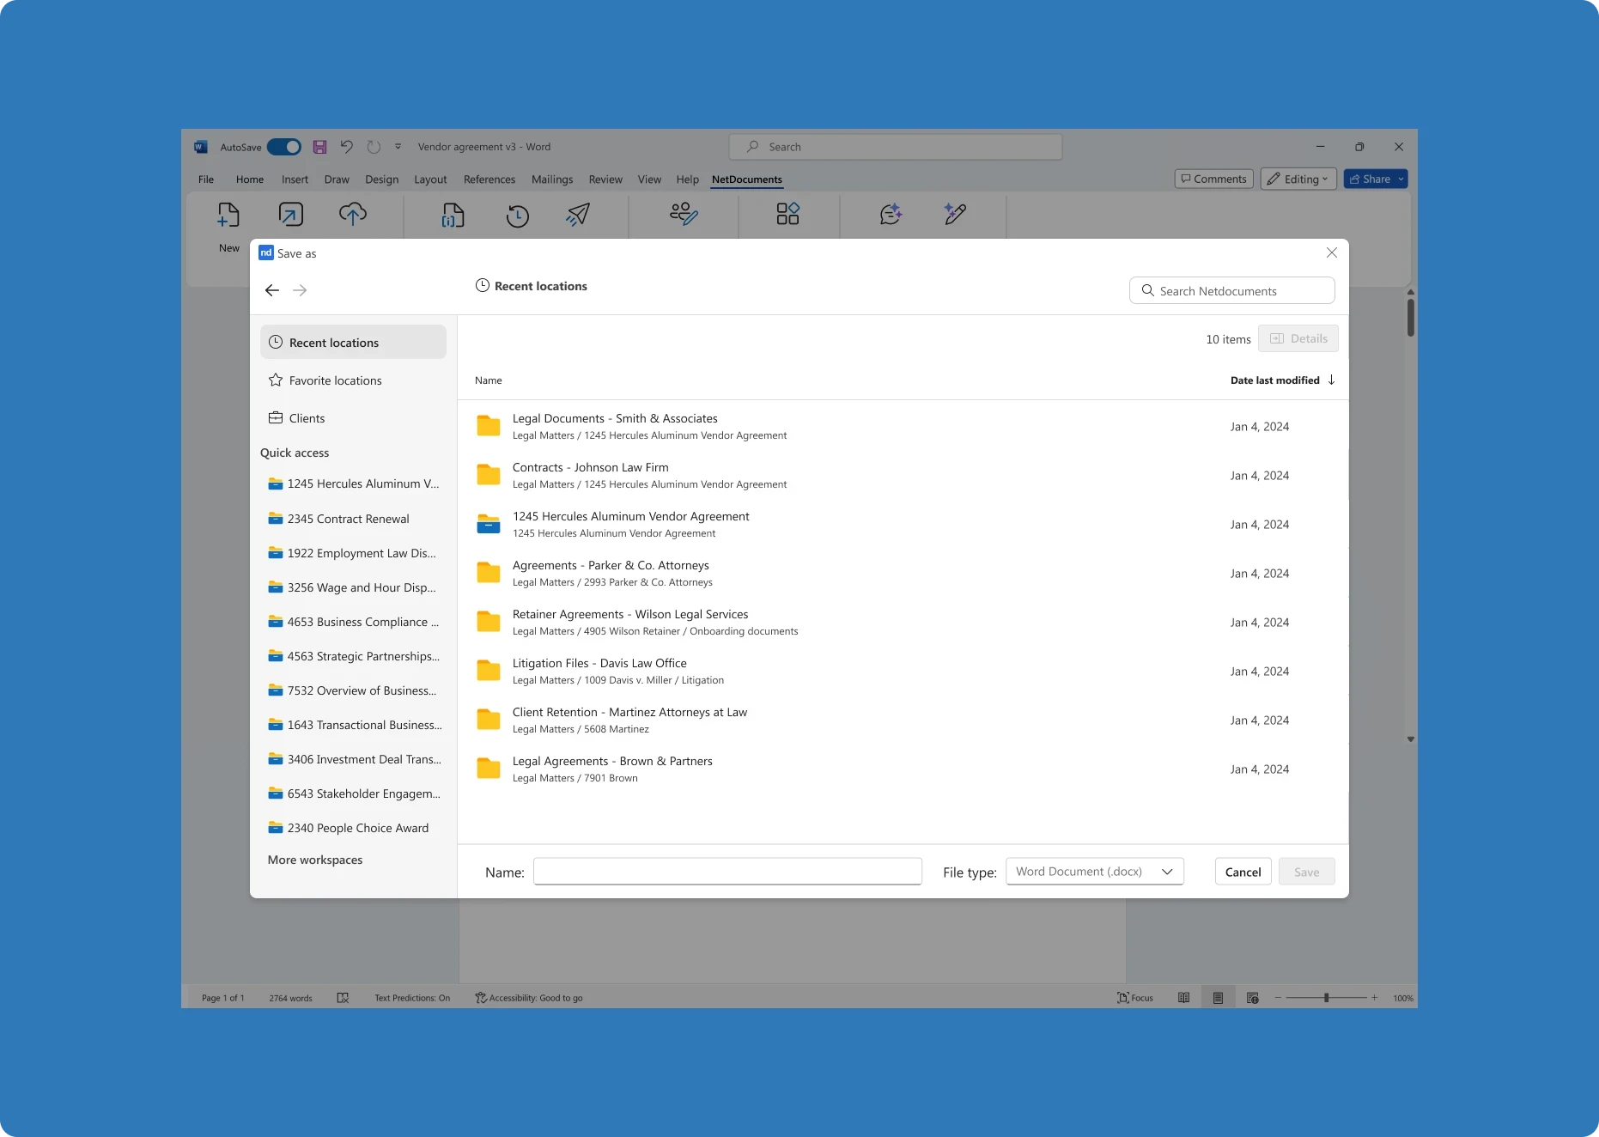Open the Editing mode dropdown
The height and width of the screenshot is (1137, 1599).
[1325, 179]
